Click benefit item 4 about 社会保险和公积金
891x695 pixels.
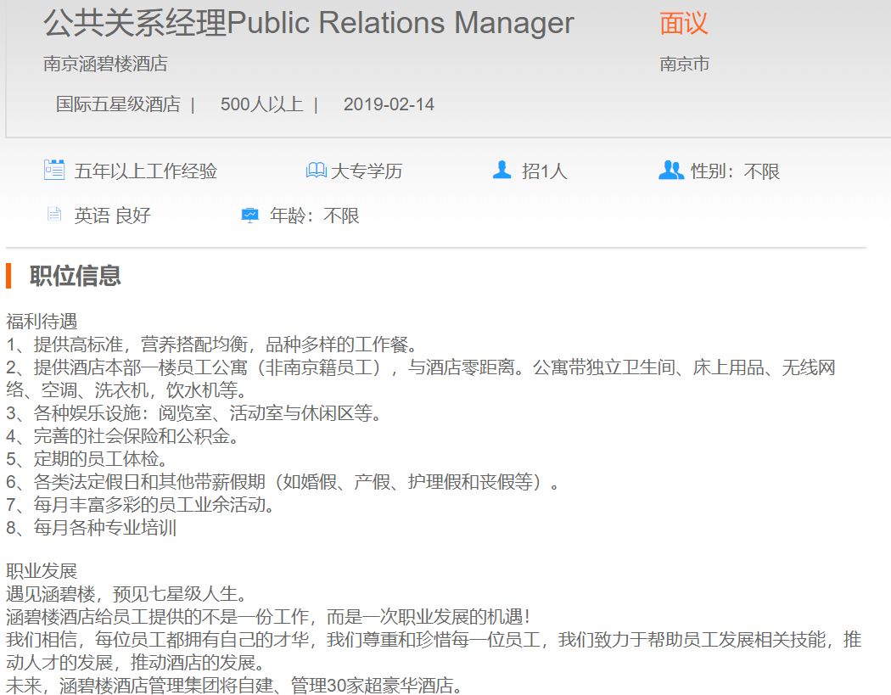[123, 436]
